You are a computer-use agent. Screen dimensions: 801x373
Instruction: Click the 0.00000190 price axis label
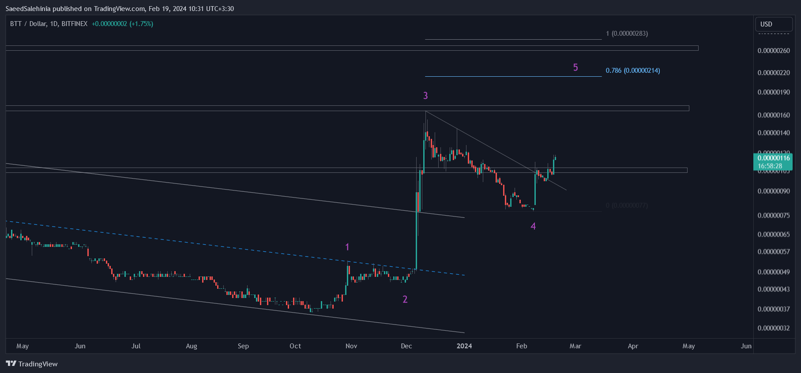(x=774, y=92)
